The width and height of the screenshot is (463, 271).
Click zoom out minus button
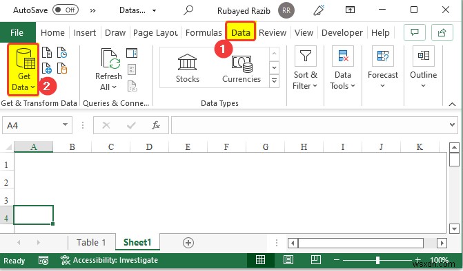[x=336, y=260]
